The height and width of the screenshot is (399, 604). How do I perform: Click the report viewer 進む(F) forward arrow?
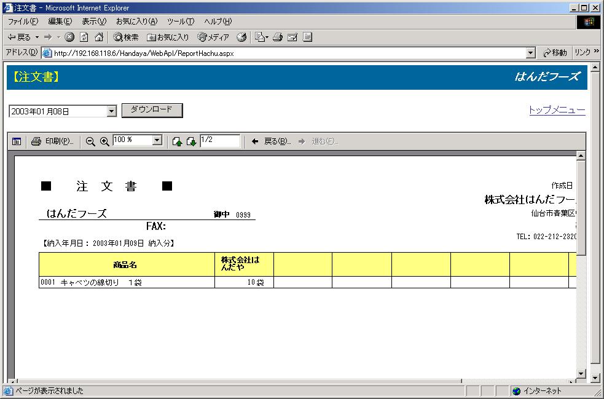tap(318, 141)
